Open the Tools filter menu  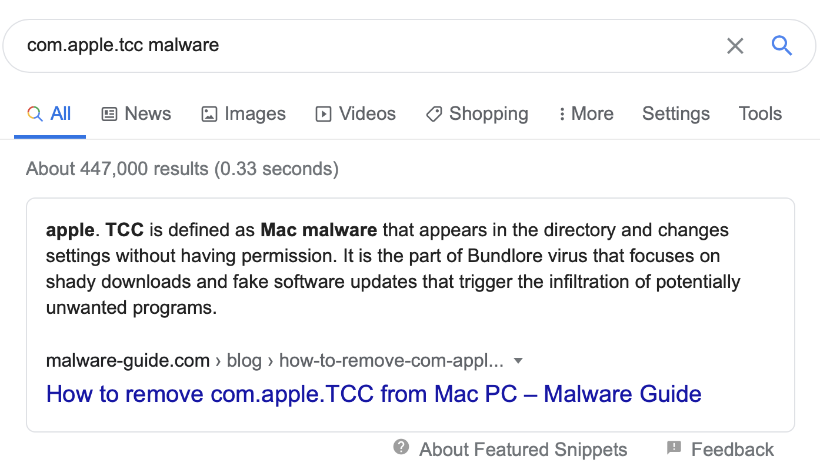(x=760, y=114)
